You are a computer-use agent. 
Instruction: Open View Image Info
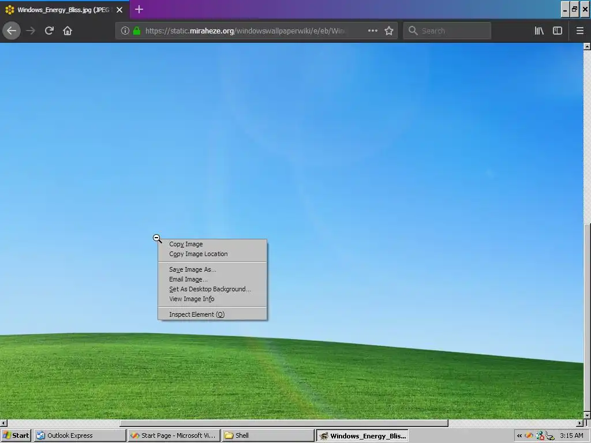point(212,299)
